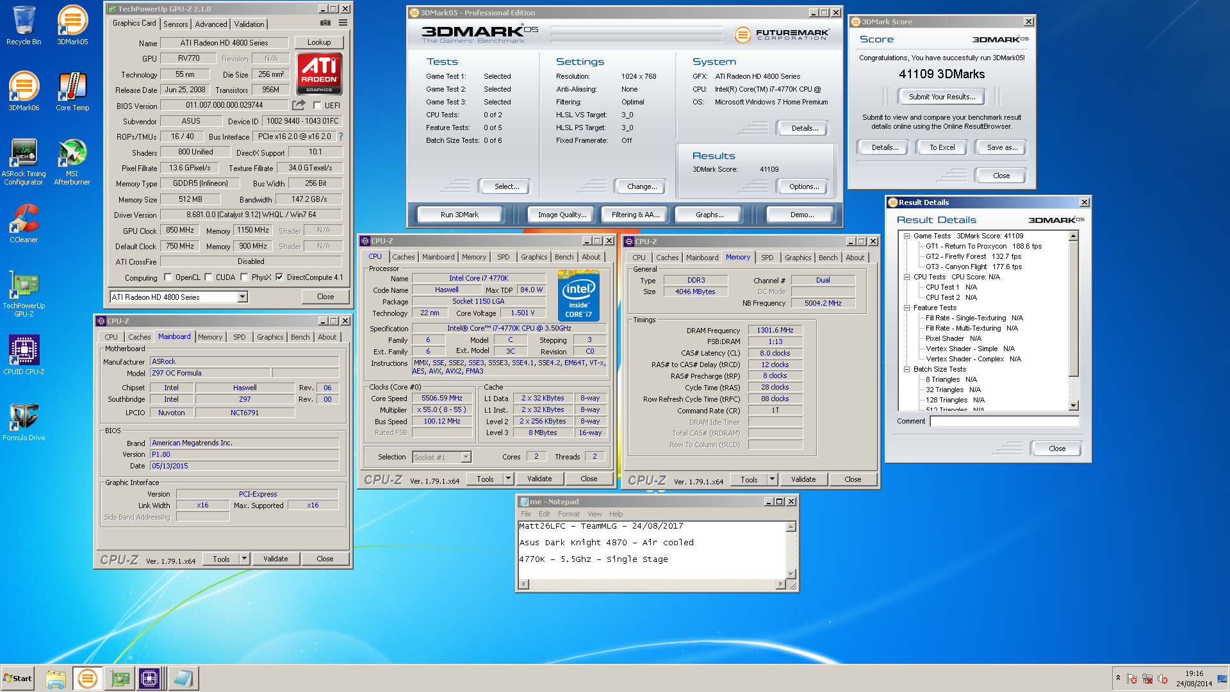The width and height of the screenshot is (1230, 692).
Task: Open the SPD tab in the Memory CPU-Z window
Action: click(x=767, y=258)
